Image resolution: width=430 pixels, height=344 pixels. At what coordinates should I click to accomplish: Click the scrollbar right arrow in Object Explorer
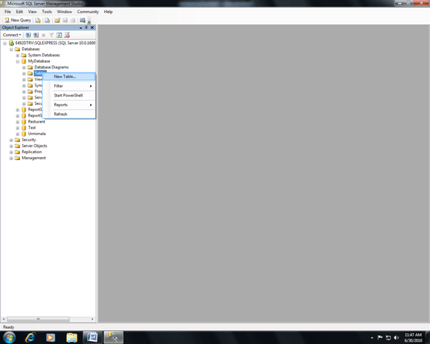tap(92, 319)
